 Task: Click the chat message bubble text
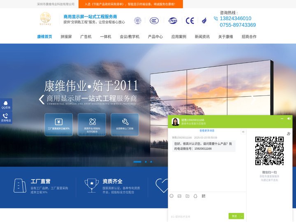203,146
